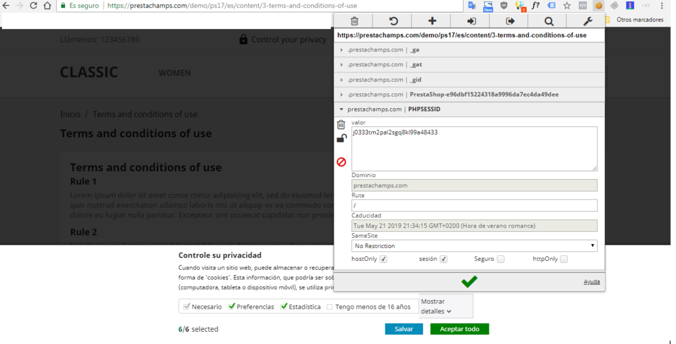Open the WOMEN menu item
Image resolution: width=676 pixels, height=344 pixels.
pyautogui.click(x=174, y=73)
